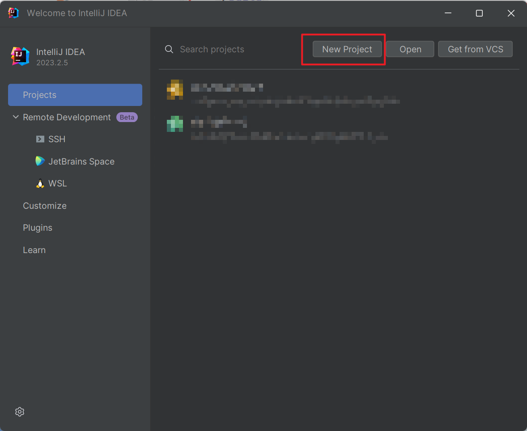Click the title bar IntelliJ icon

(x=13, y=13)
